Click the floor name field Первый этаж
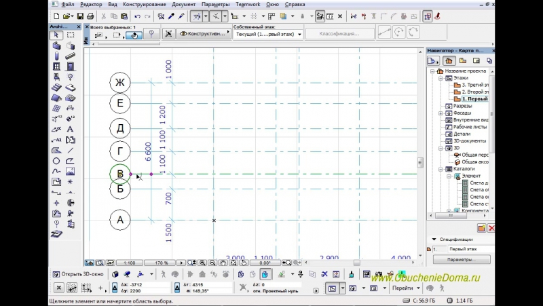Screen dimensions: 543x306 [x=471, y=249]
